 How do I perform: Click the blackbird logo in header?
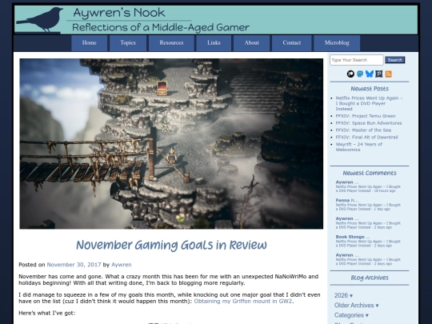click(40, 19)
